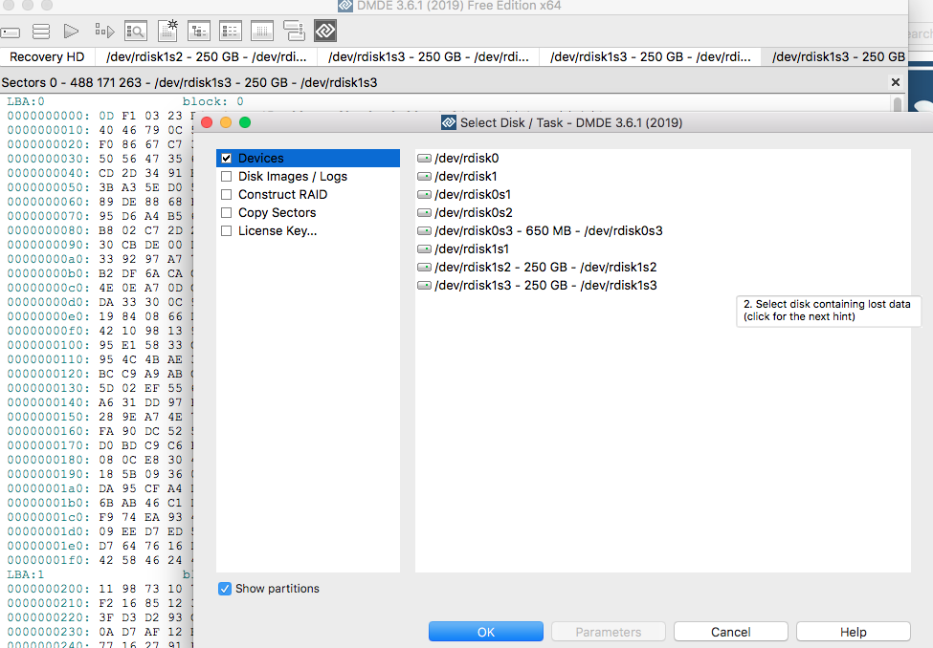Click offset 00000001f0: in hex view

pyautogui.click(x=49, y=560)
